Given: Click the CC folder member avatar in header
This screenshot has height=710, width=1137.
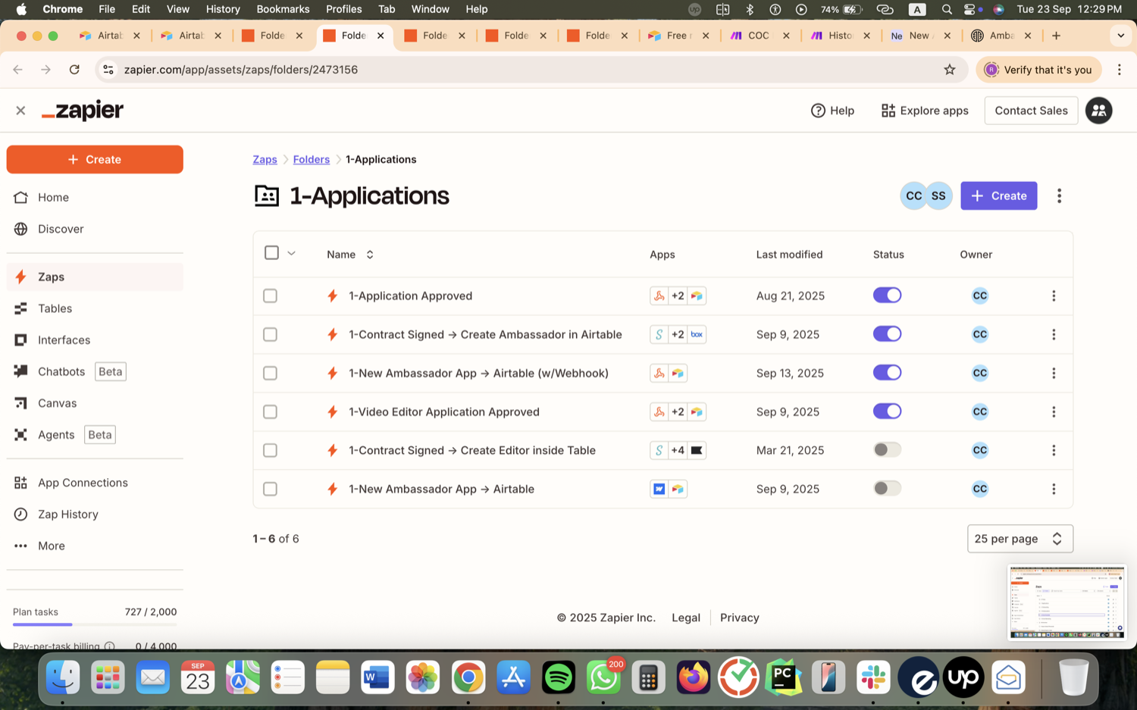Looking at the screenshot, I should click(913, 195).
